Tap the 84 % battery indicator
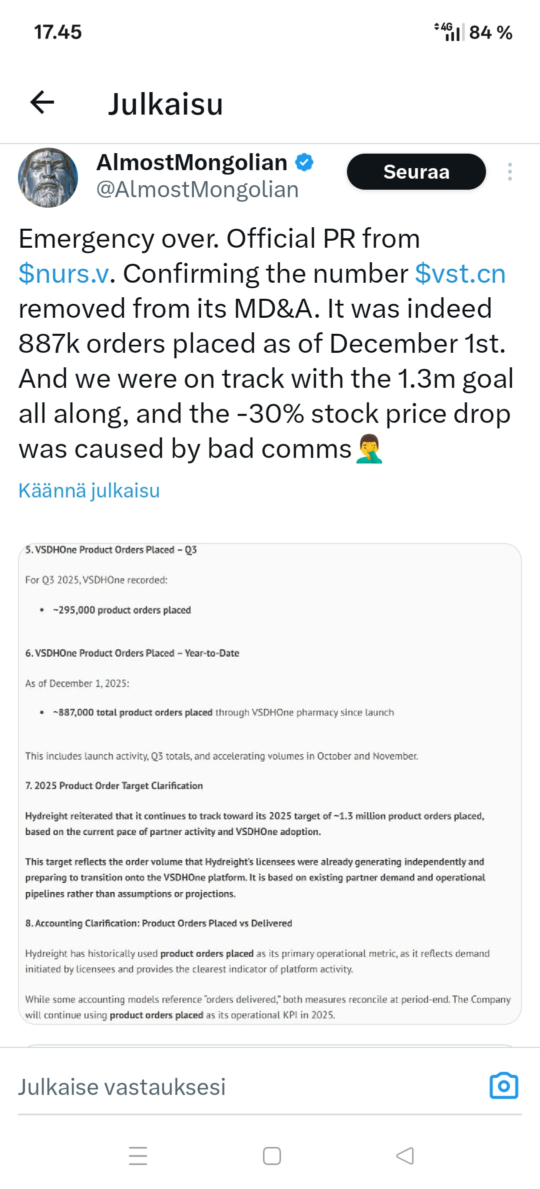 coord(490,33)
